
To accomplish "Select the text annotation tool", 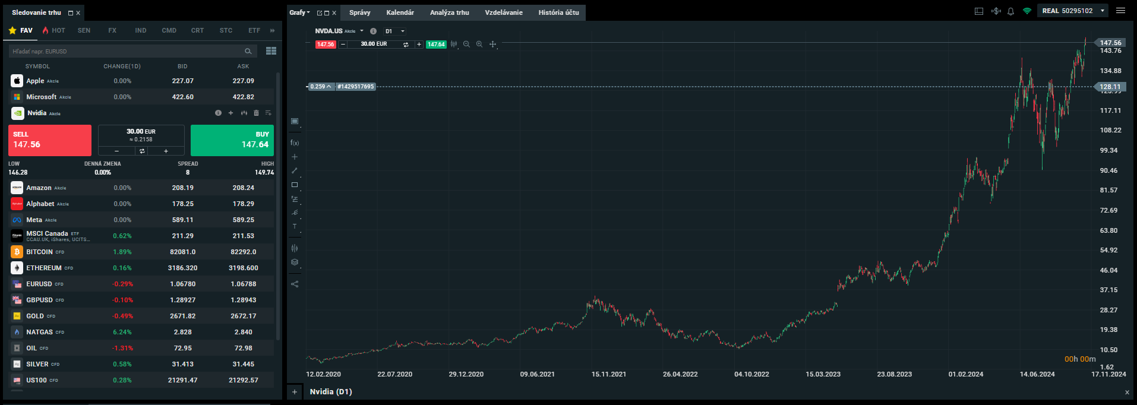I will pyautogui.click(x=295, y=226).
